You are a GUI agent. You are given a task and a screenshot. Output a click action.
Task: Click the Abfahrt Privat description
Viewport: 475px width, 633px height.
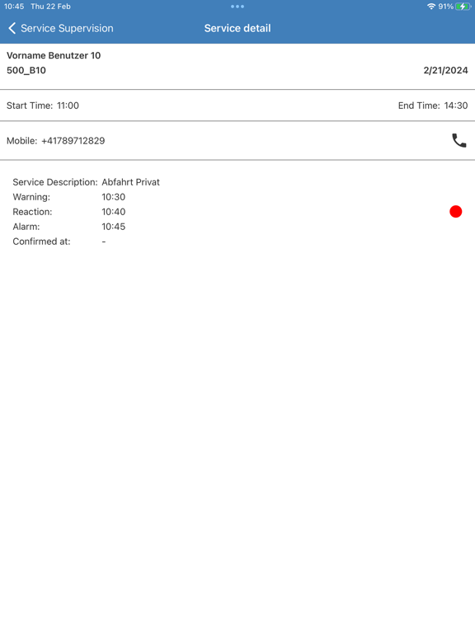[130, 182]
